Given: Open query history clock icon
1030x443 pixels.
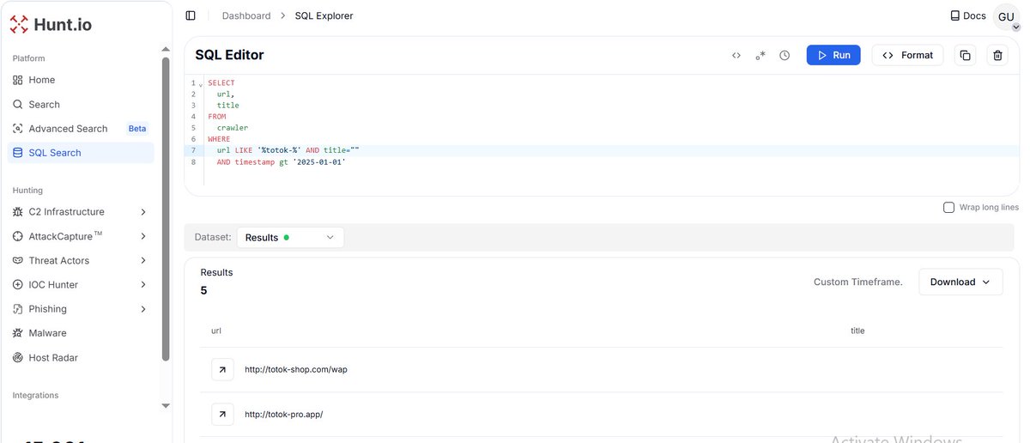Looking at the screenshot, I should (785, 55).
